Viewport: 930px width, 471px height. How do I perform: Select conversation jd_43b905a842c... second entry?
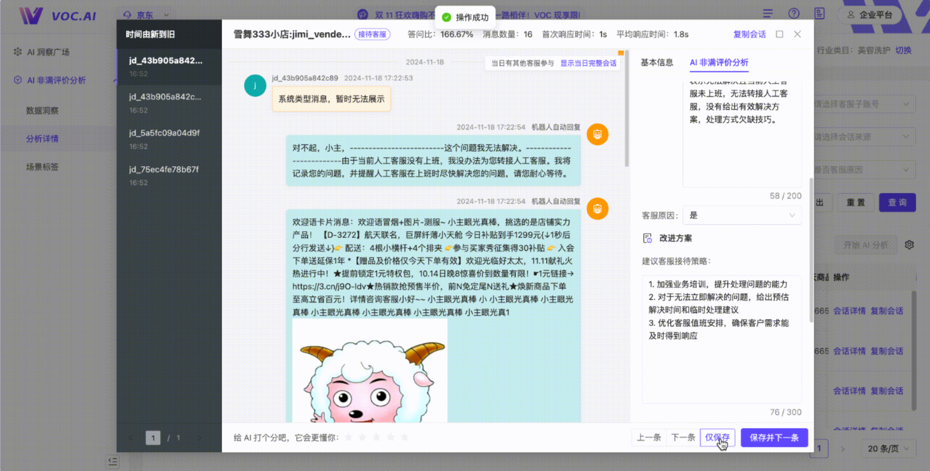pyautogui.click(x=170, y=103)
